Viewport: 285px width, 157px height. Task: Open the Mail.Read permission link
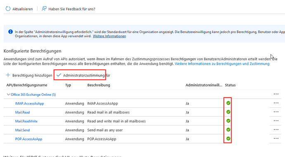tap(22, 112)
